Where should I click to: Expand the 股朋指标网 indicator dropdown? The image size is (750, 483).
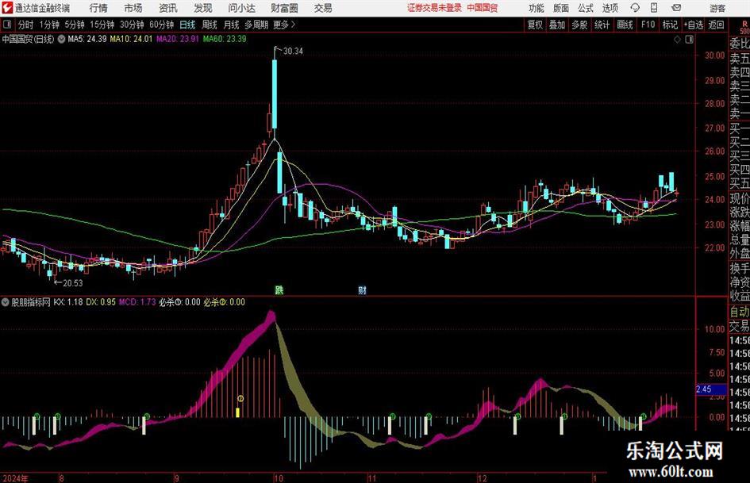coord(6,302)
